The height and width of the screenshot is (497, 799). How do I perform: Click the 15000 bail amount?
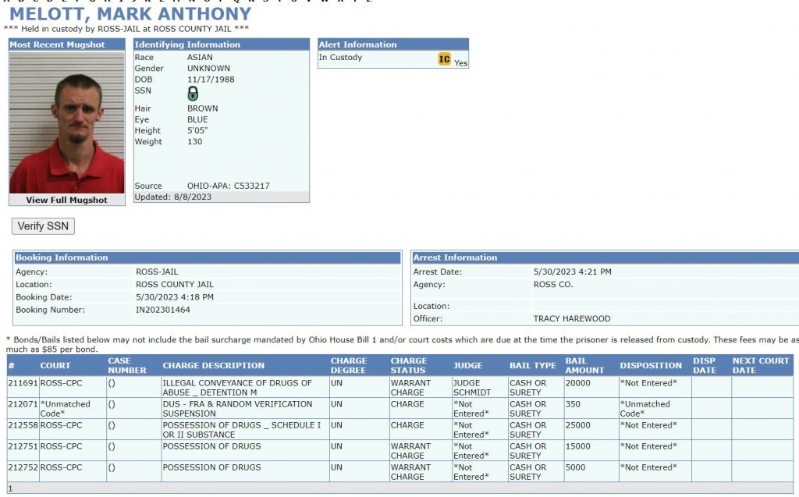point(578,446)
